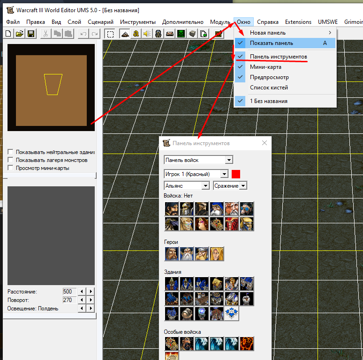Activate the dashed-square selection brush
The height and width of the screenshot is (360, 363).
point(110,34)
